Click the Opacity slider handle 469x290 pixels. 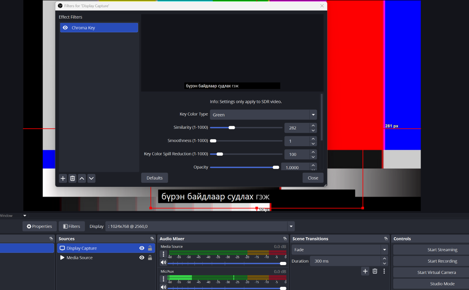pos(276,168)
